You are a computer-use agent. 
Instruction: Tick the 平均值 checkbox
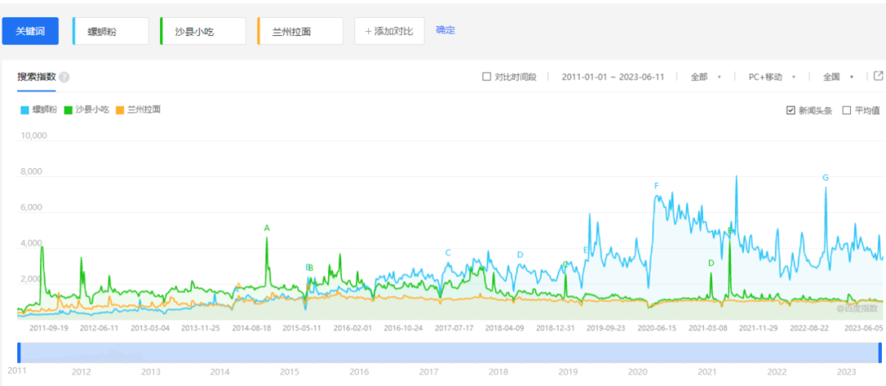(847, 110)
